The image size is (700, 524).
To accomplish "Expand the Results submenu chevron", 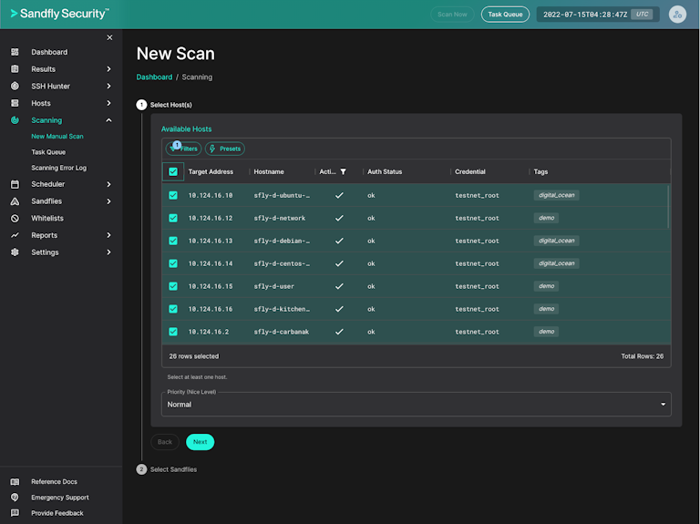I will point(109,69).
